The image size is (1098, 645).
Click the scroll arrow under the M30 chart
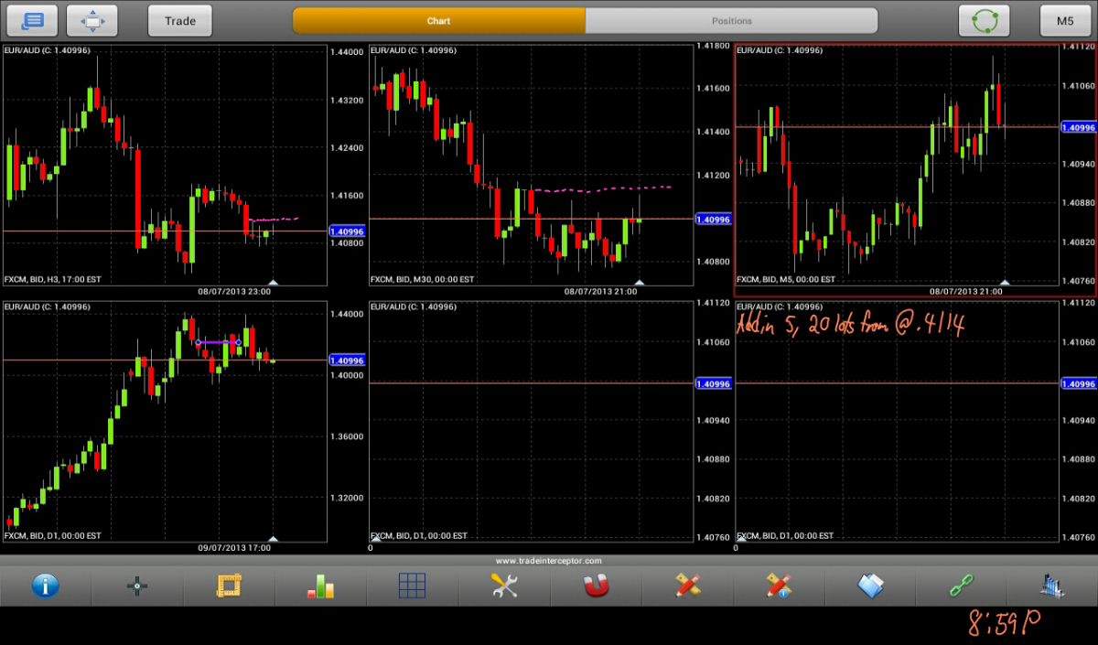(x=640, y=282)
